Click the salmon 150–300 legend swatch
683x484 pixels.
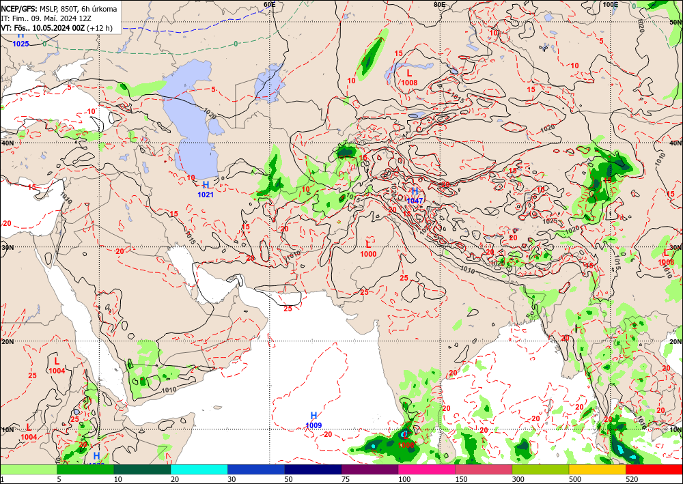coord(484,470)
